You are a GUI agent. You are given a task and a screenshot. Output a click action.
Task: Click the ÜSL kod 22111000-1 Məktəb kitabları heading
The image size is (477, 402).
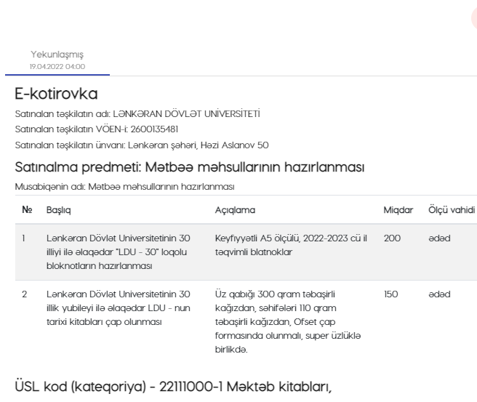click(173, 387)
